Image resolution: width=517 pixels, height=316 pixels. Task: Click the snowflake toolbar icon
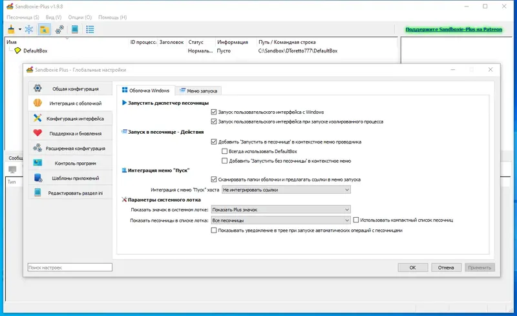coord(29,29)
